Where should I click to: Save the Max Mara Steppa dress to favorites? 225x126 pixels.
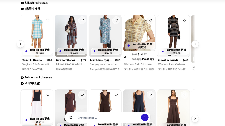[116, 20]
